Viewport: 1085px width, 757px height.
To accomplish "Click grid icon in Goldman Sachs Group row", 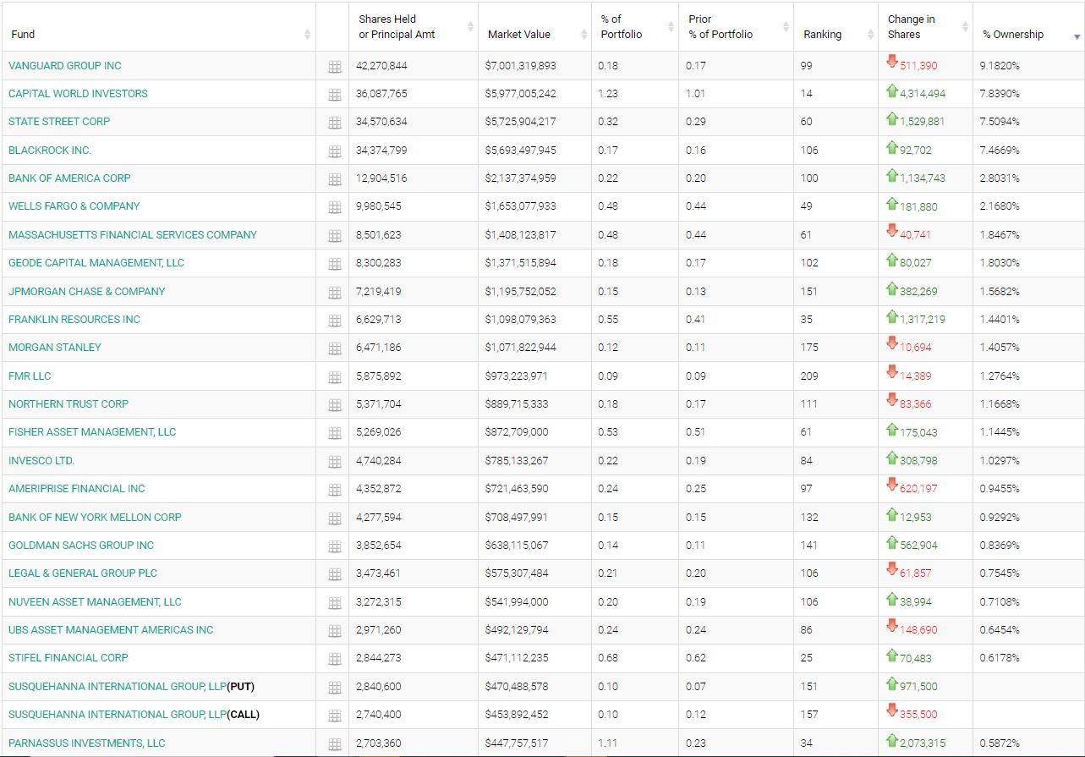I will (x=334, y=546).
